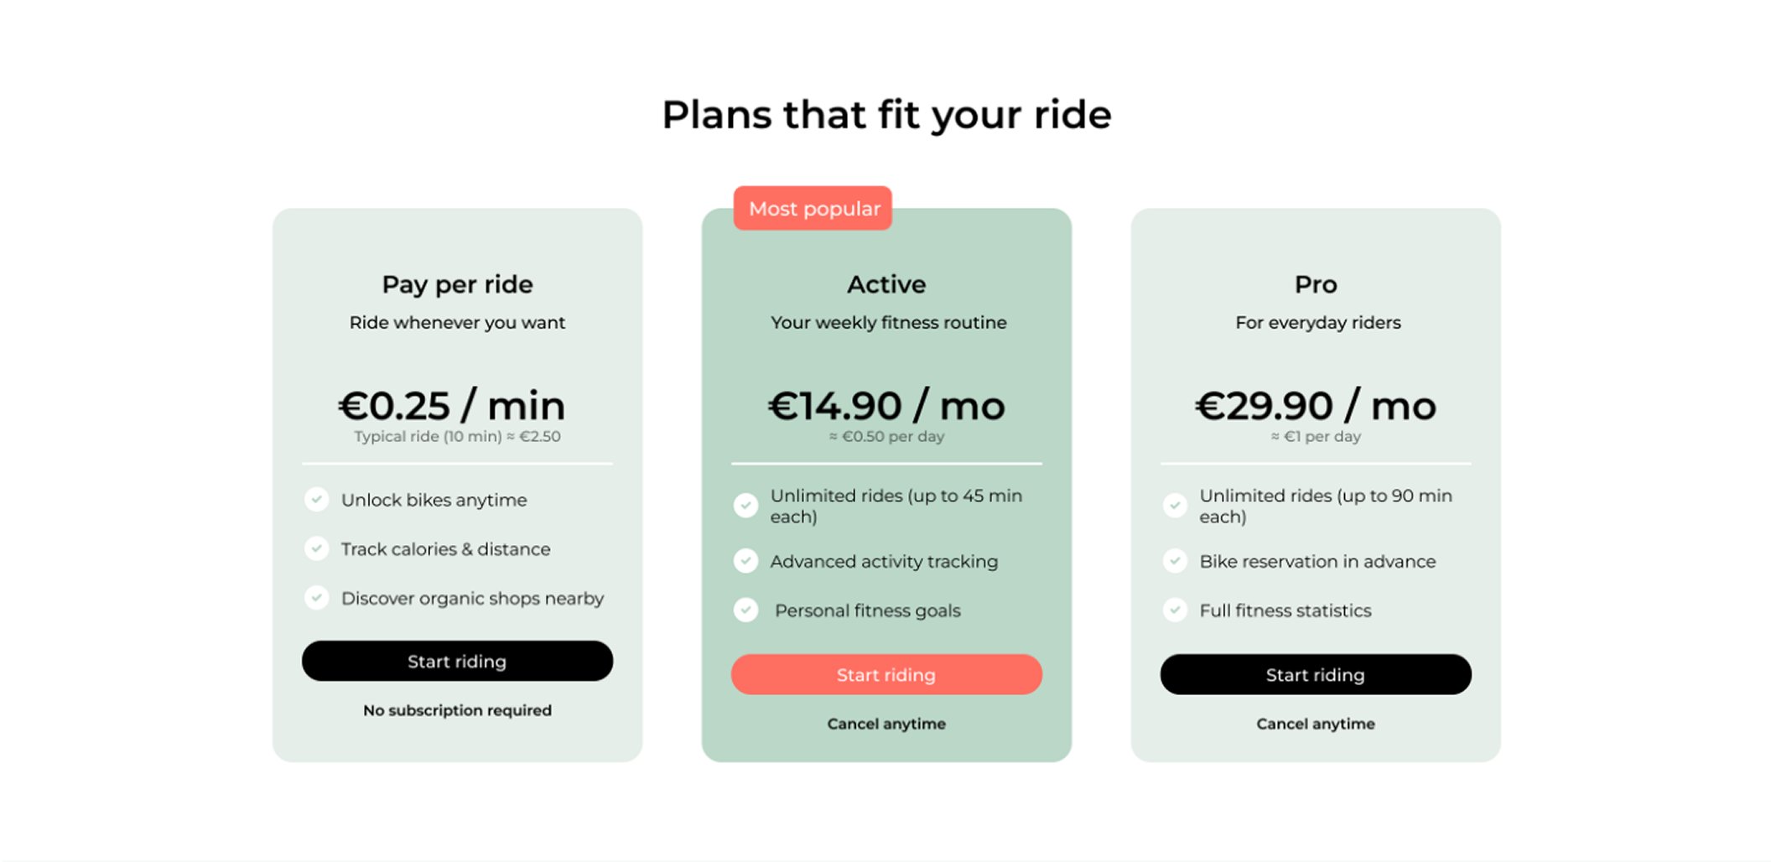Image resolution: width=1771 pixels, height=862 pixels.
Task: Click checkmark beside Discover organic shops nearby
Action: tap(316, 598)
